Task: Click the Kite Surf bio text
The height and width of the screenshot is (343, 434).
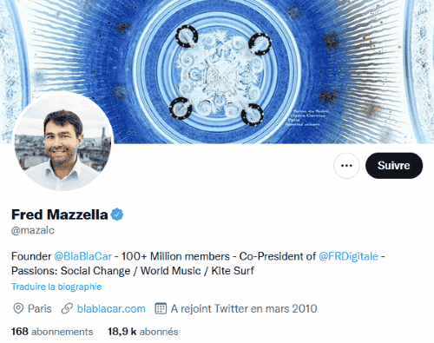Action: tap(233, 271)
